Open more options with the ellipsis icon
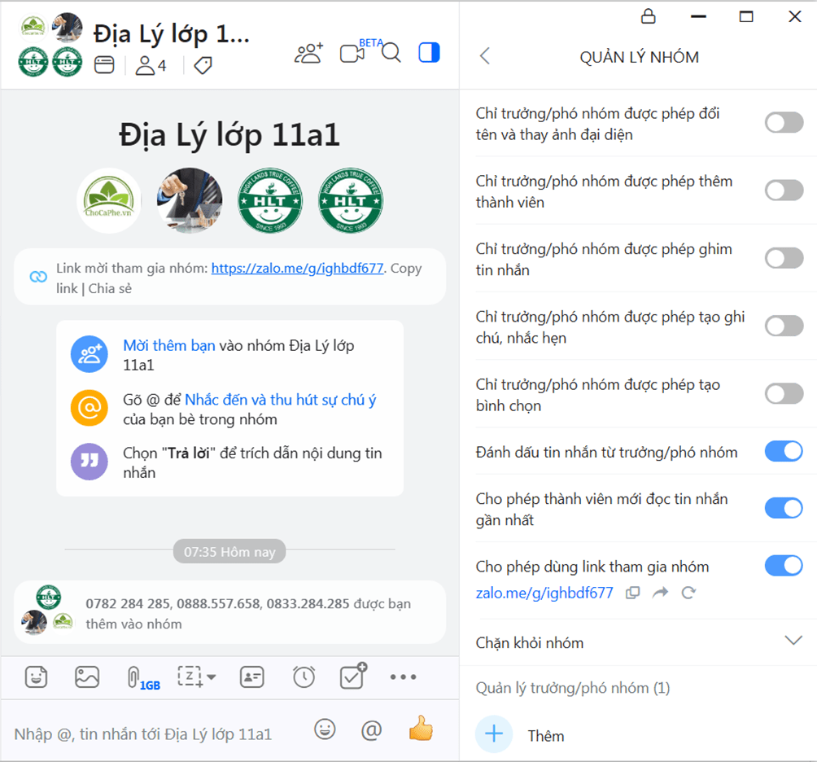 click(403, 677)
